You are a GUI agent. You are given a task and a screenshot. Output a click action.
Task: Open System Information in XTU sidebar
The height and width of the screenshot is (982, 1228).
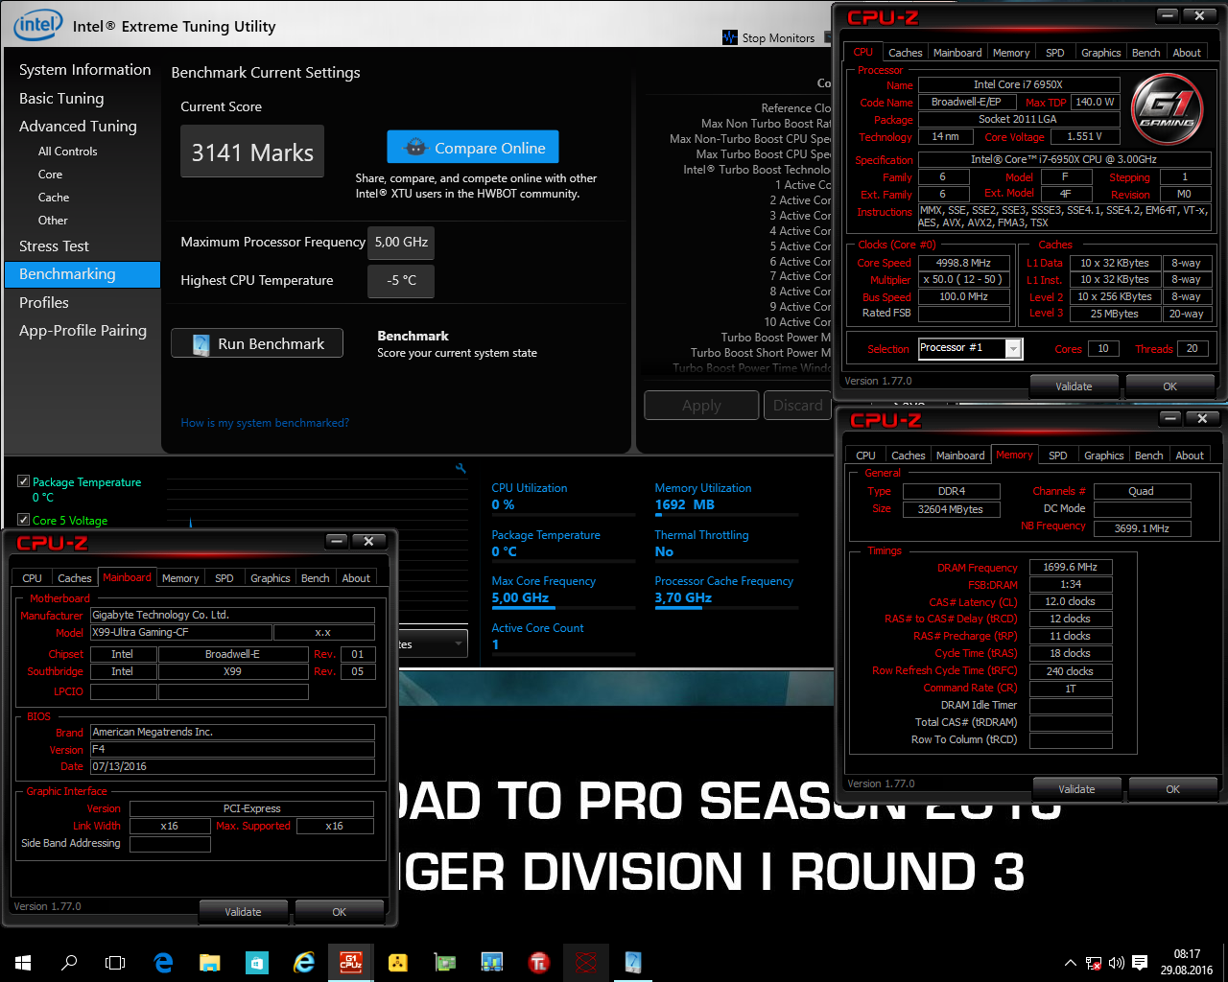point(85,70)
